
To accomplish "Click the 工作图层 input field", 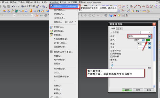I will click(146, 32).
